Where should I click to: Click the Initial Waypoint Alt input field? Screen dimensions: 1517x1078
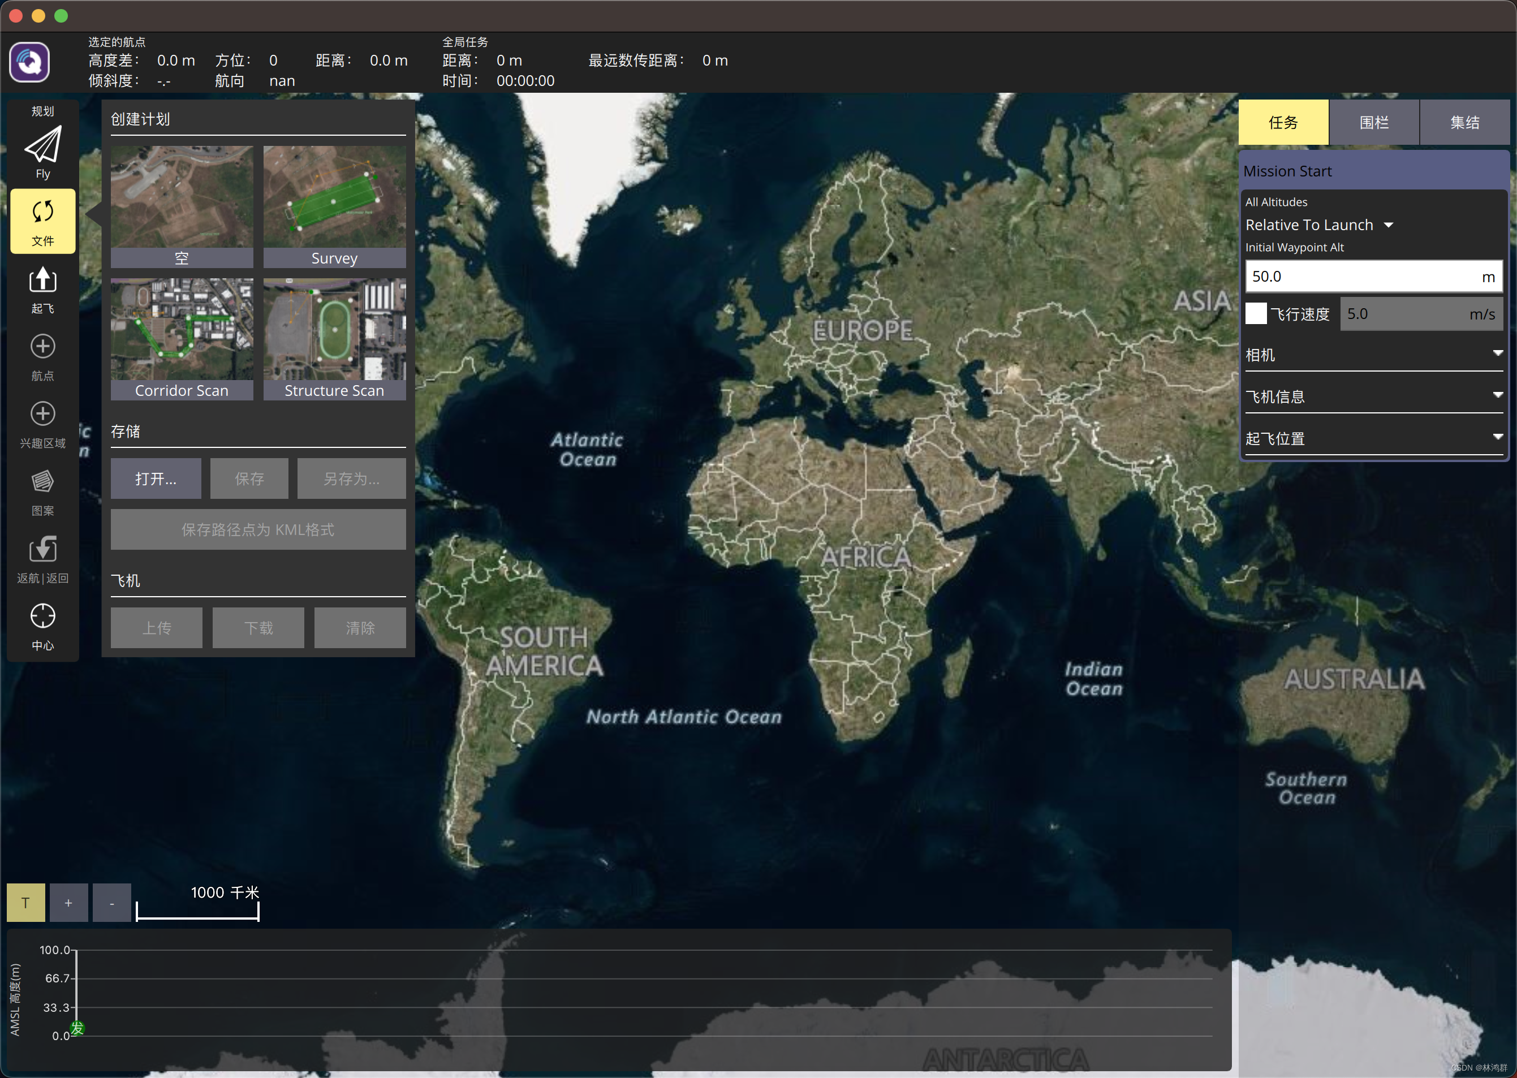[1374, 276]
